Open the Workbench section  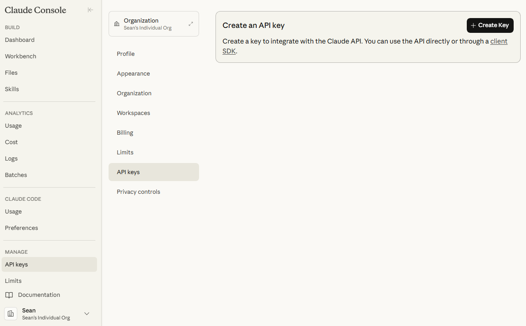(20, 56)
